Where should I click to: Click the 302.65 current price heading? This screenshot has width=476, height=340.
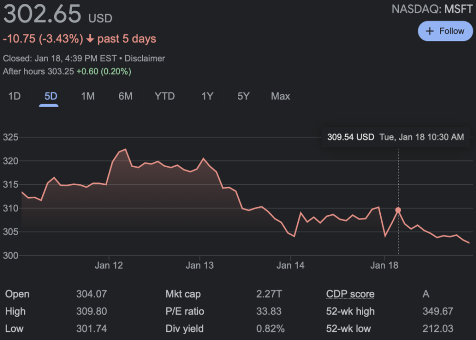[x=43, y=14]
